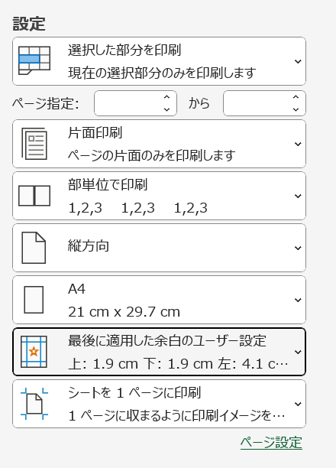Screen dimensions: 336x468
Task: Open the custom margins dropdown arrow
Action: click(x=298, y=352)
